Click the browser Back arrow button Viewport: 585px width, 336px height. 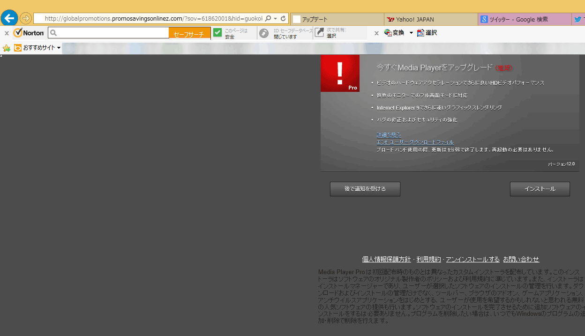coord(9,18)
